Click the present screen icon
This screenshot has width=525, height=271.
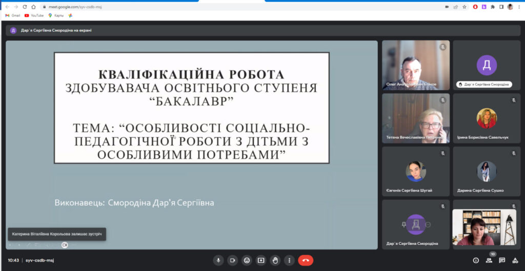[x=261, y=260]
